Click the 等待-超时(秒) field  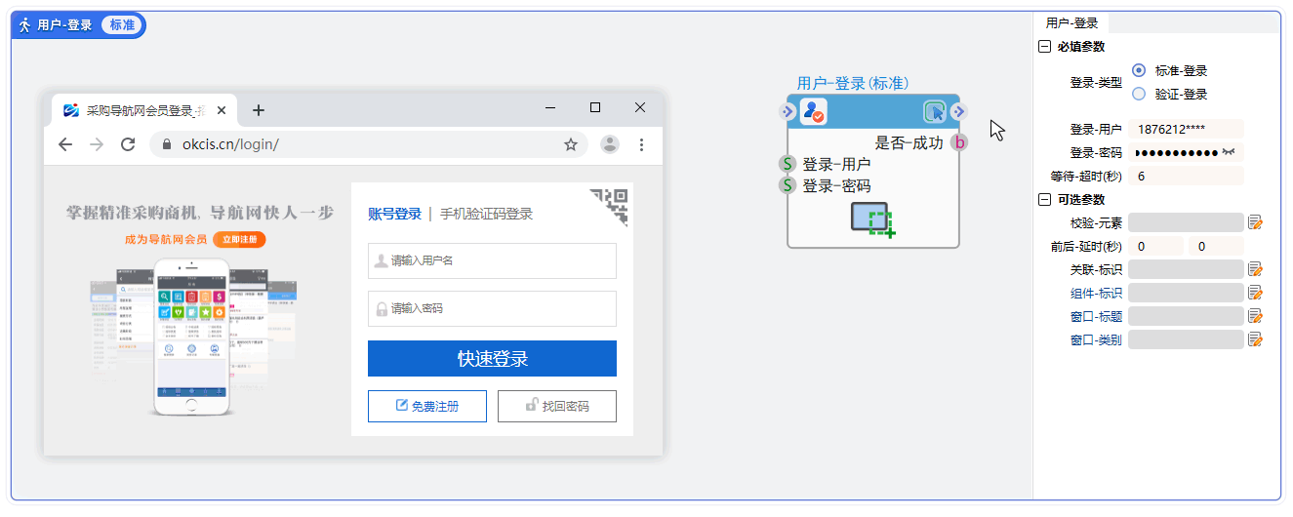coord(1186,176)
